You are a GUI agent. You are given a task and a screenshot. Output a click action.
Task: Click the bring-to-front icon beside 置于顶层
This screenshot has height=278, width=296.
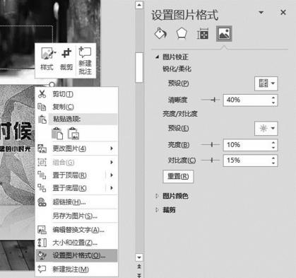point(42,175)
